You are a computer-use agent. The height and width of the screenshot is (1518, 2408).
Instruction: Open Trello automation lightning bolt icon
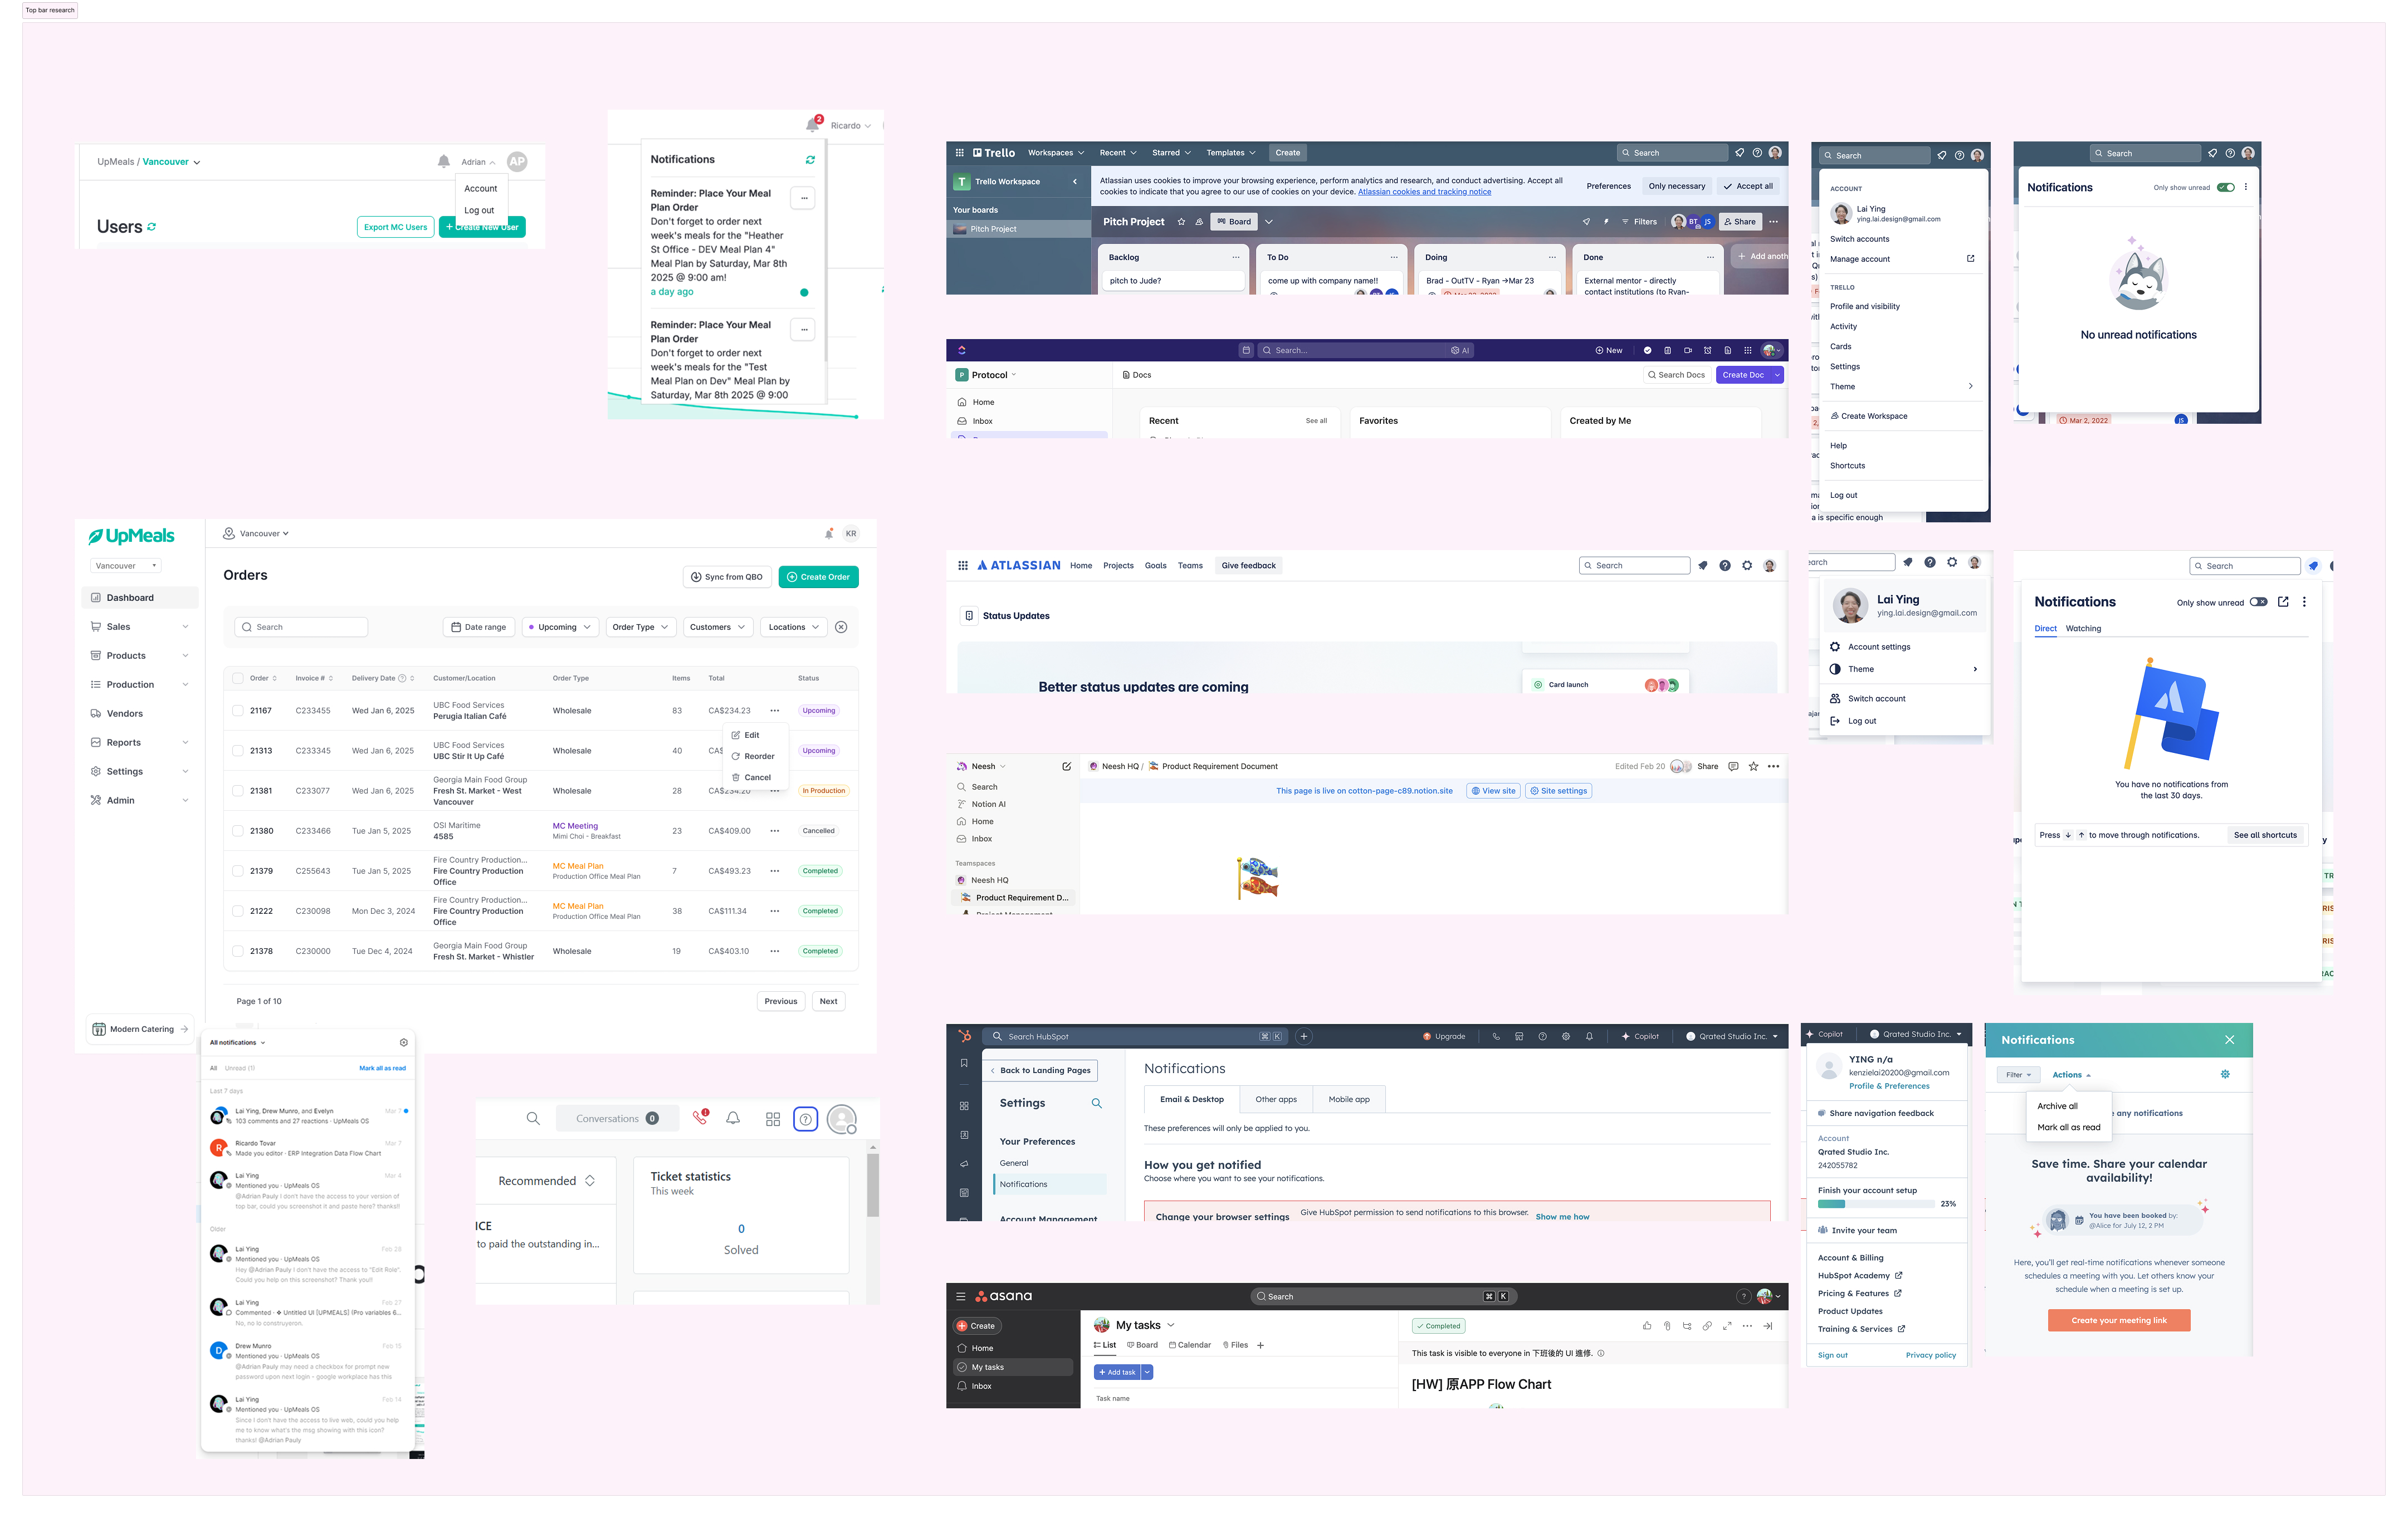click(x=1606, y=222)
